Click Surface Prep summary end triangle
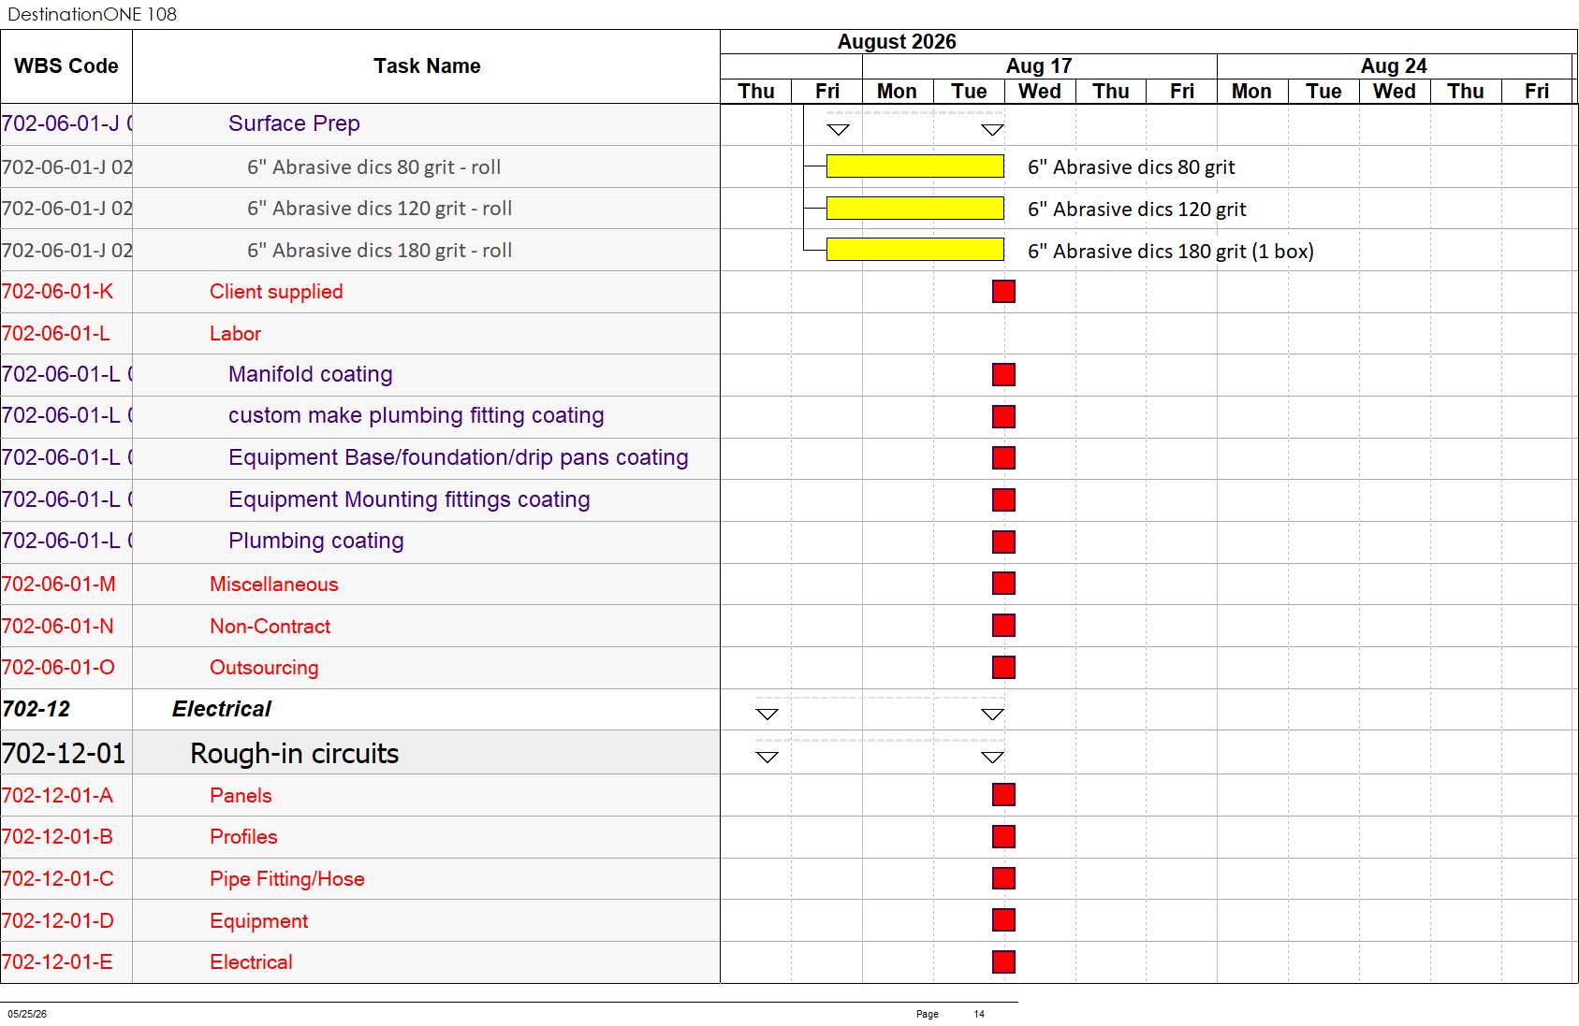The height and width of the screenshot is (1026, 1579). (x=992, y=130)
